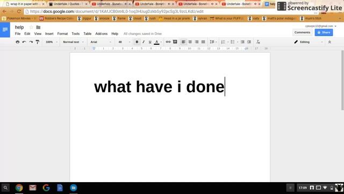Set right text alignment
The width and height of the screenshot is (344, 194).
197,42
